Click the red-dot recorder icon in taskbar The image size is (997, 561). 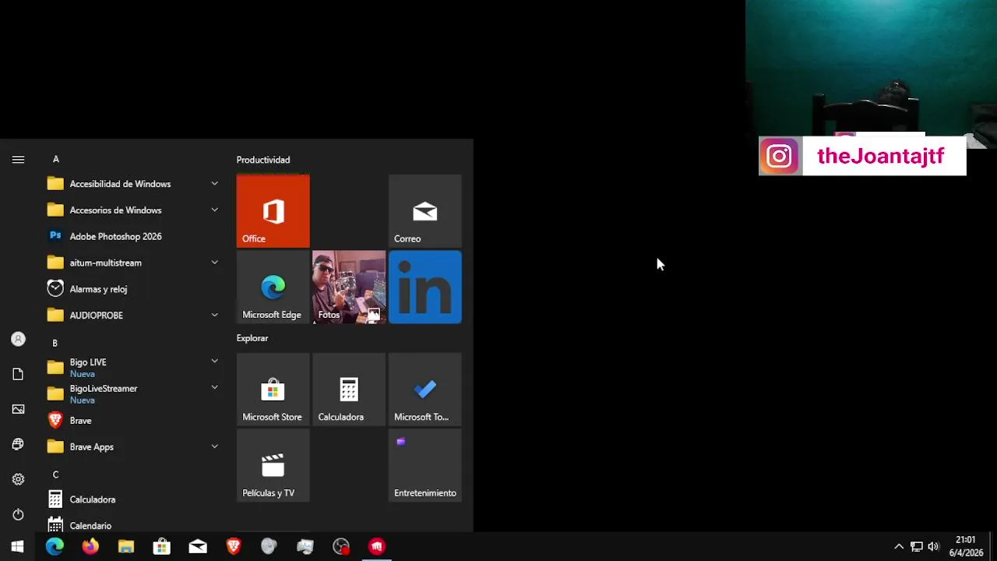[341, 546]
